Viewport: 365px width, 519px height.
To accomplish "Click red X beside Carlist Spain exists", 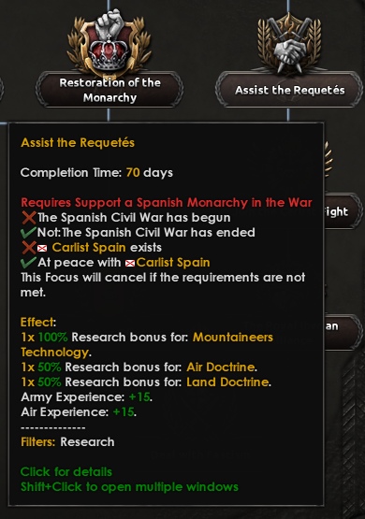I will coord(29,248).
